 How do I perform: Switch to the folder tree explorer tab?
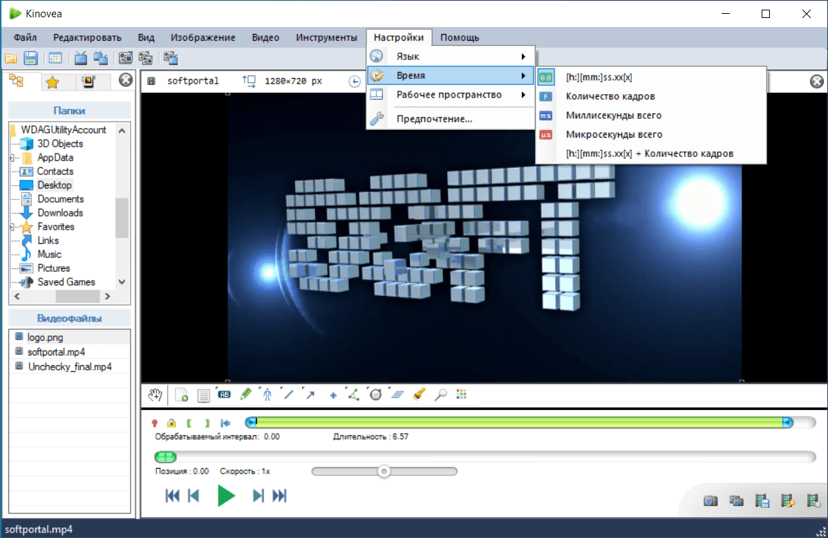click(17, 81)
